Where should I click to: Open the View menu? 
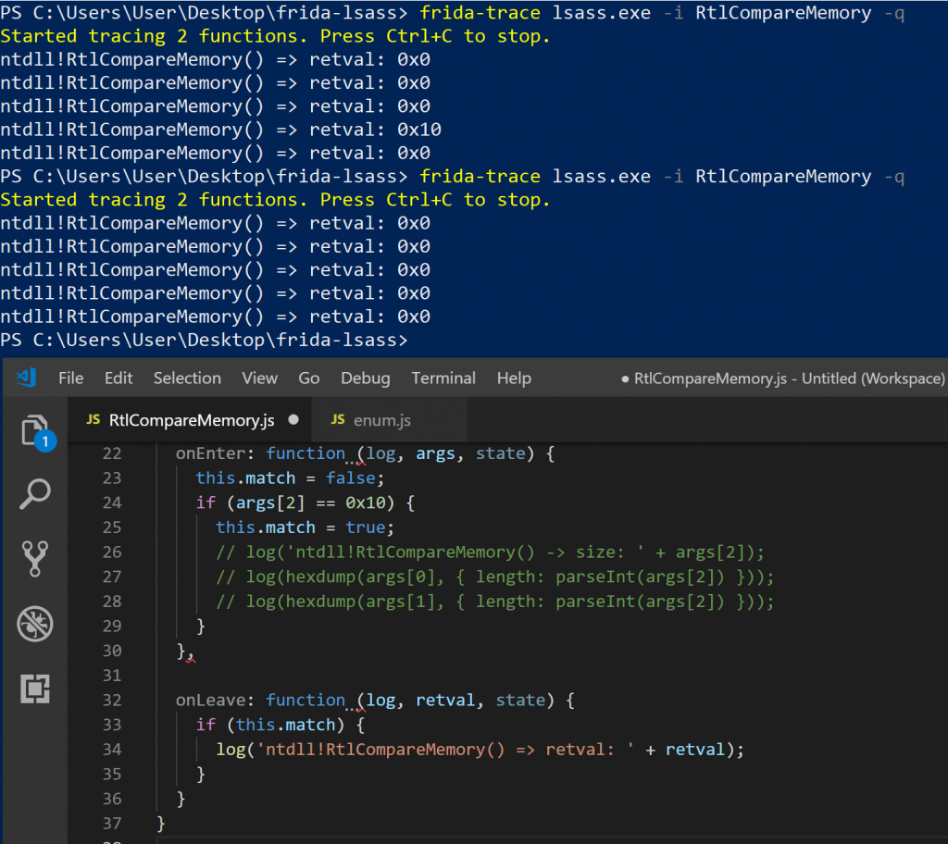[x=259, y=378]
